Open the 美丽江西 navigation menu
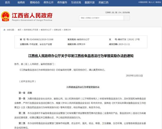 coord(103,2)
